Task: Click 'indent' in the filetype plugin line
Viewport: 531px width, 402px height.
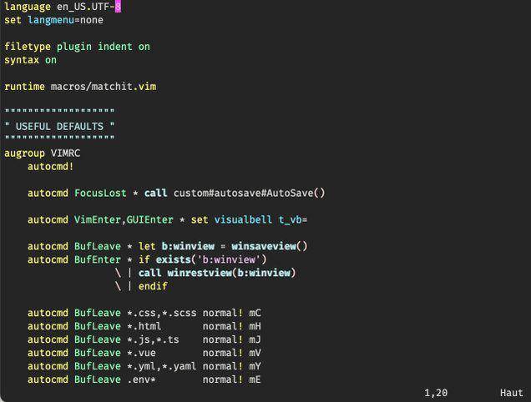Action: point(115,47)
